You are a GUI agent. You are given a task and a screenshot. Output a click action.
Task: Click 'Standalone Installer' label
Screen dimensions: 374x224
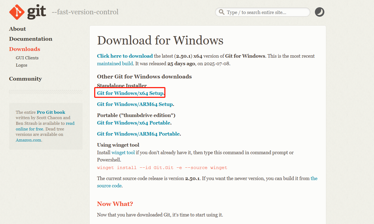pyautogui.click(x=122, y=86)
